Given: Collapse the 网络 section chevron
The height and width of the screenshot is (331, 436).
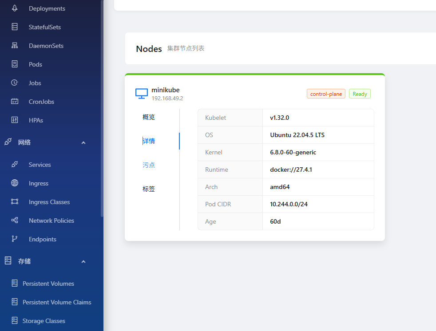Looking at the screenshot, I should coord(83,142).
